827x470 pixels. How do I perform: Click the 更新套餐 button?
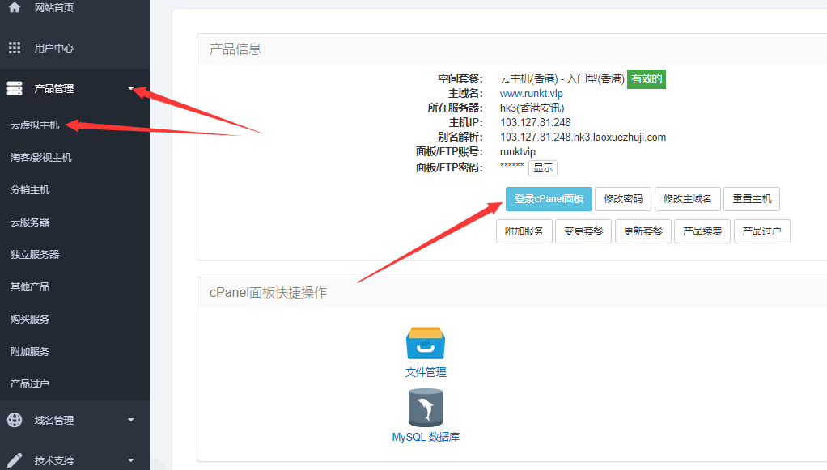coord(643,231)
